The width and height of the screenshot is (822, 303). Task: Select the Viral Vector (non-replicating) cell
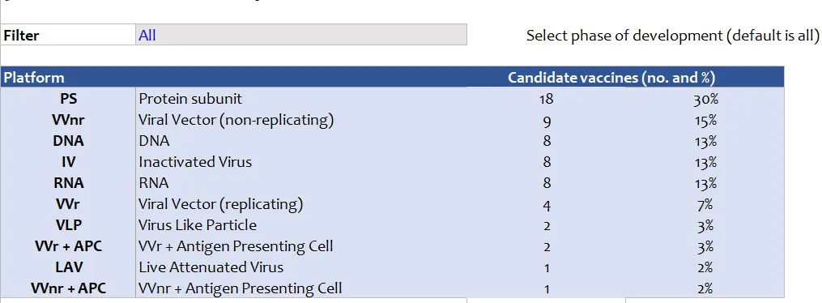pyautogui.click(x=301, y=120)
